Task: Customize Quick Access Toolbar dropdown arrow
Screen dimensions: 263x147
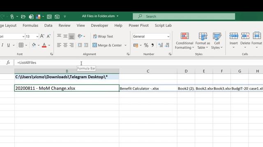Action: coord(65,16)
